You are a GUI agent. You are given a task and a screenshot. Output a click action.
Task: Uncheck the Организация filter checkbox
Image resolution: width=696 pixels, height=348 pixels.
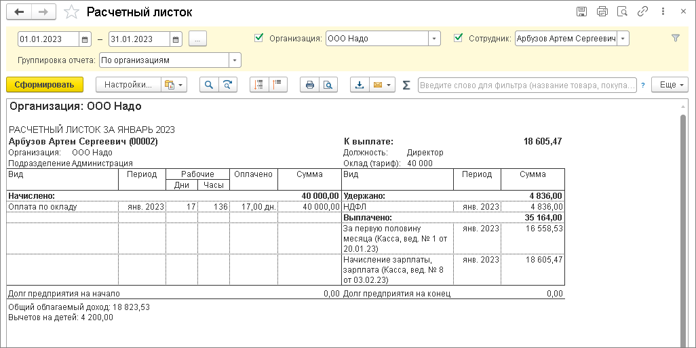[258, 38]
